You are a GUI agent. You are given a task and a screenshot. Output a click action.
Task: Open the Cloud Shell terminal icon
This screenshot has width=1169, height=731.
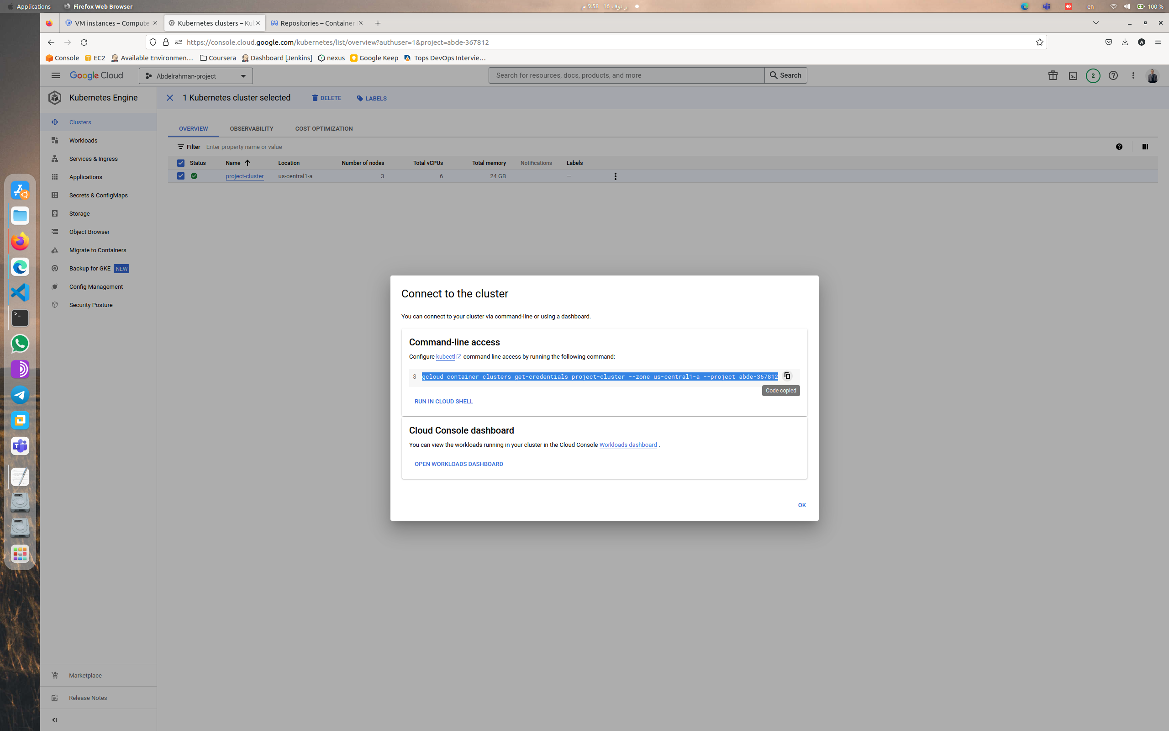(x=1073, y=76)
